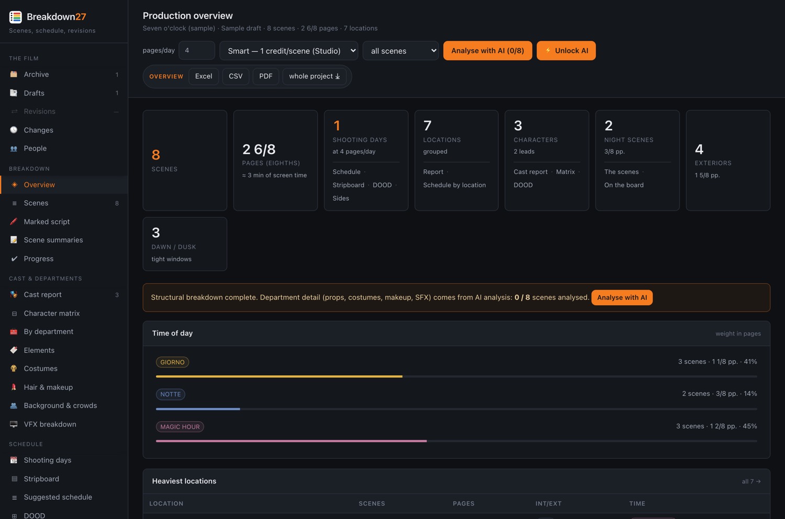Click the all 7 locations link
The image size is (785, 519).
(751, 481)
